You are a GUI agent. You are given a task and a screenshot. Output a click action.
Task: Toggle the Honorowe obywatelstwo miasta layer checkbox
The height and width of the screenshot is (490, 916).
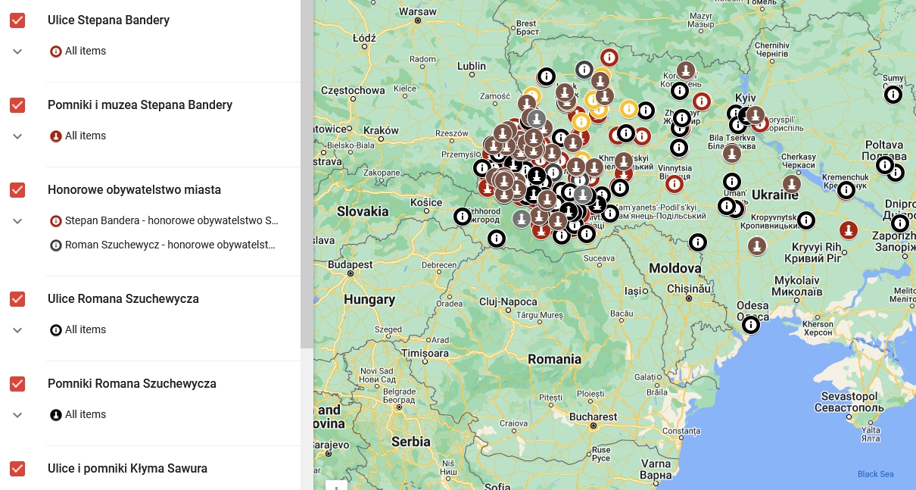pos(17,190)
